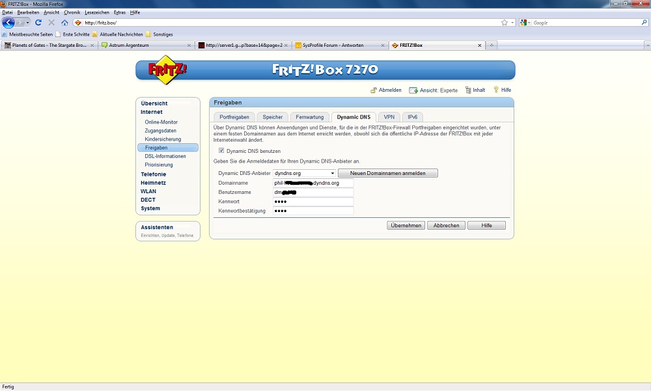Open Meistbesuchte Seiten bookmark folder

pyautogui.click(x=27, y=34)
